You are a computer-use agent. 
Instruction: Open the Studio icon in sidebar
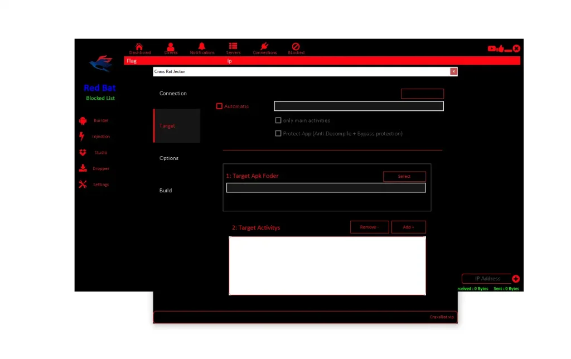point(83,152)
